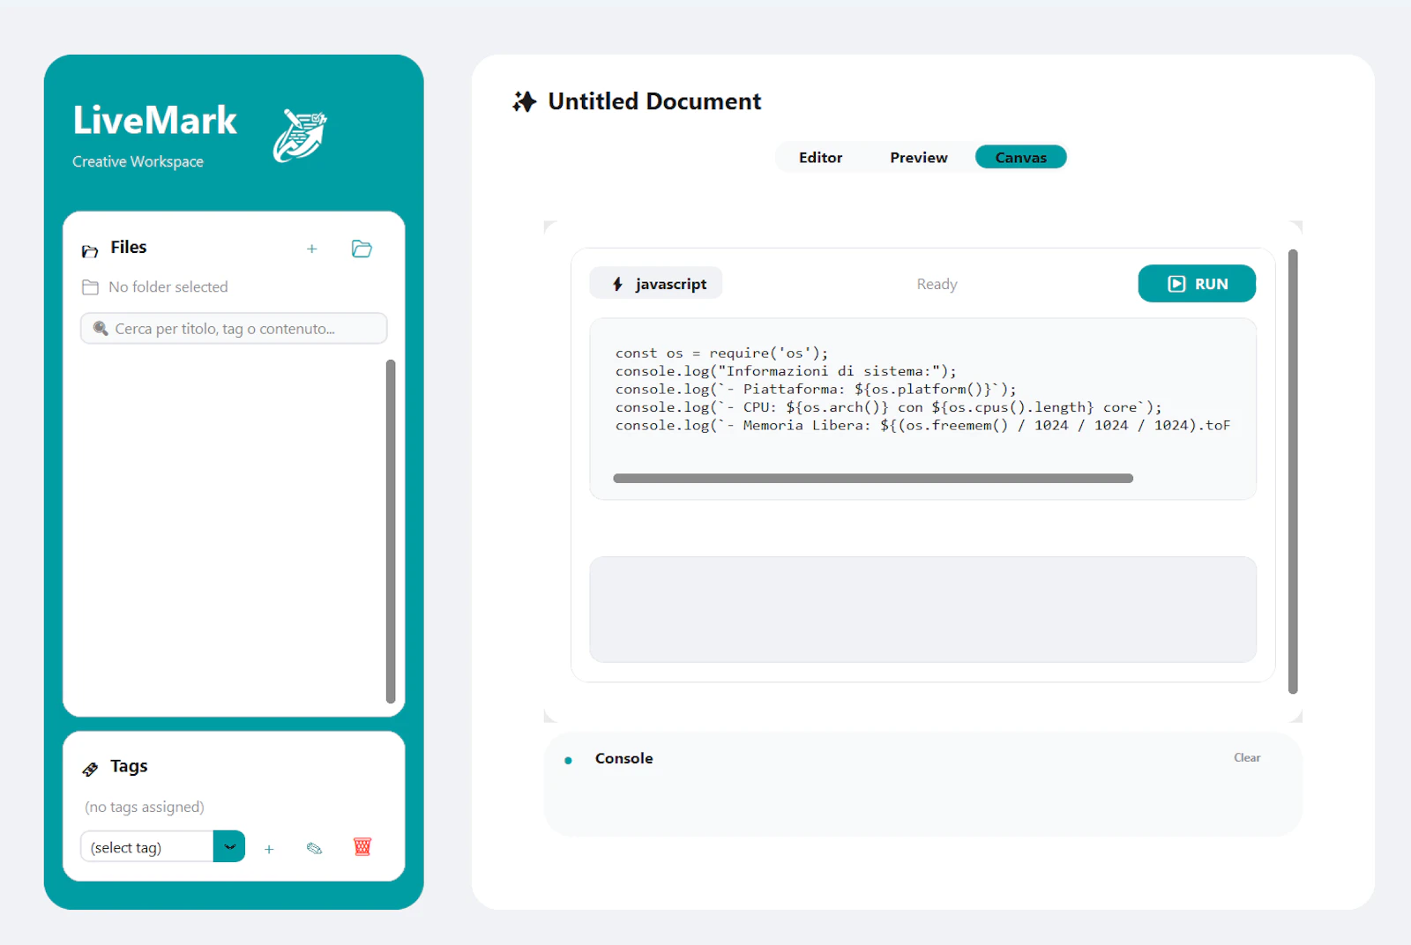Screen dimensions: 1411x945
Task: Click the teal Console status dot
Action: click(568, 760)
